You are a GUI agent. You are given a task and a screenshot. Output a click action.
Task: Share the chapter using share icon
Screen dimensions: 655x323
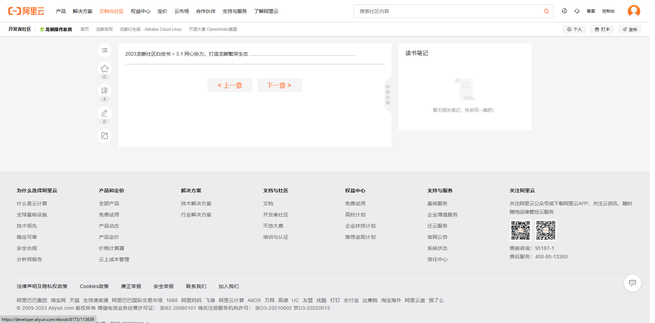pyautogui.click(x=105, y=136)
